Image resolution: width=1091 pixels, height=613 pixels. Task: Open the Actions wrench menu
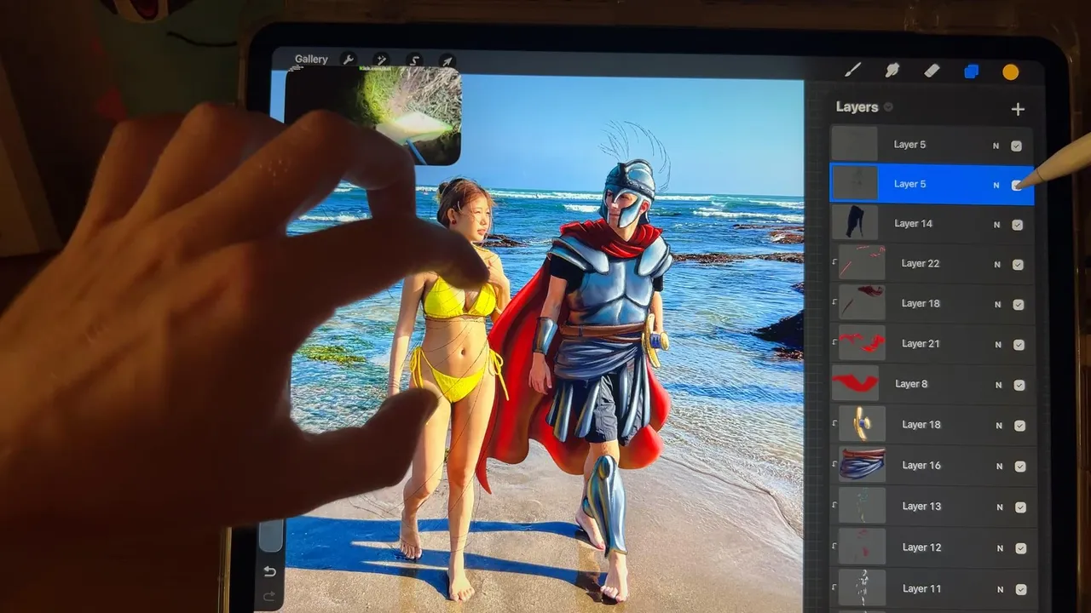[x=348, y=59]
